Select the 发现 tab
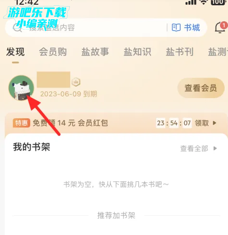The height and width of the screenshot is (235, 228). tap(15, 52)
